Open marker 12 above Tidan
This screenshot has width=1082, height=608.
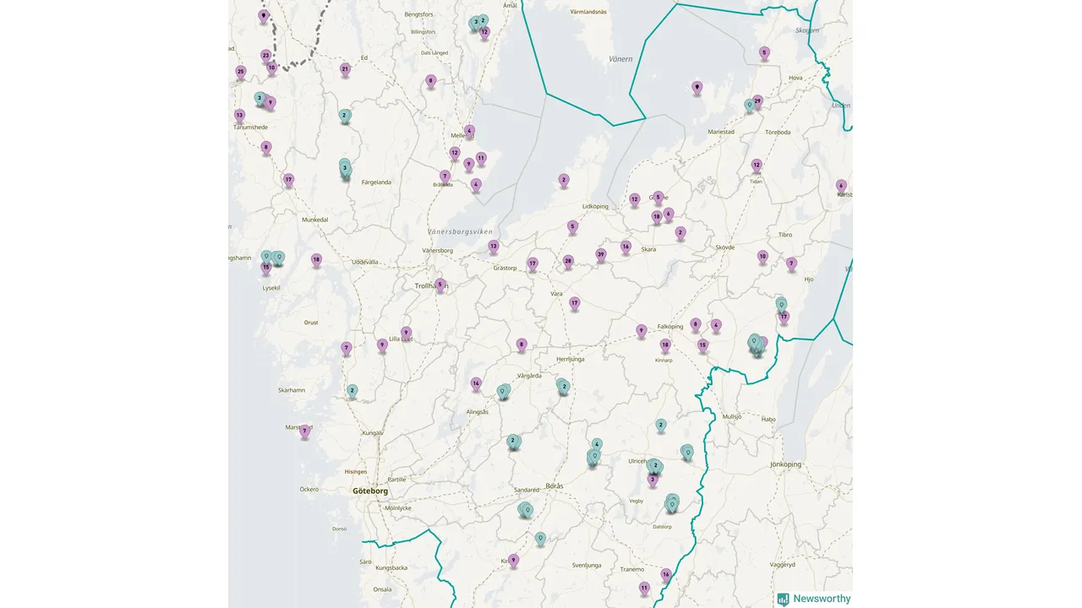pyautogui.click(x=757, y=166)
